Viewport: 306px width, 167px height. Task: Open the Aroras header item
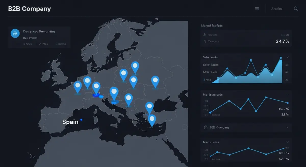(x=277, y=9)
